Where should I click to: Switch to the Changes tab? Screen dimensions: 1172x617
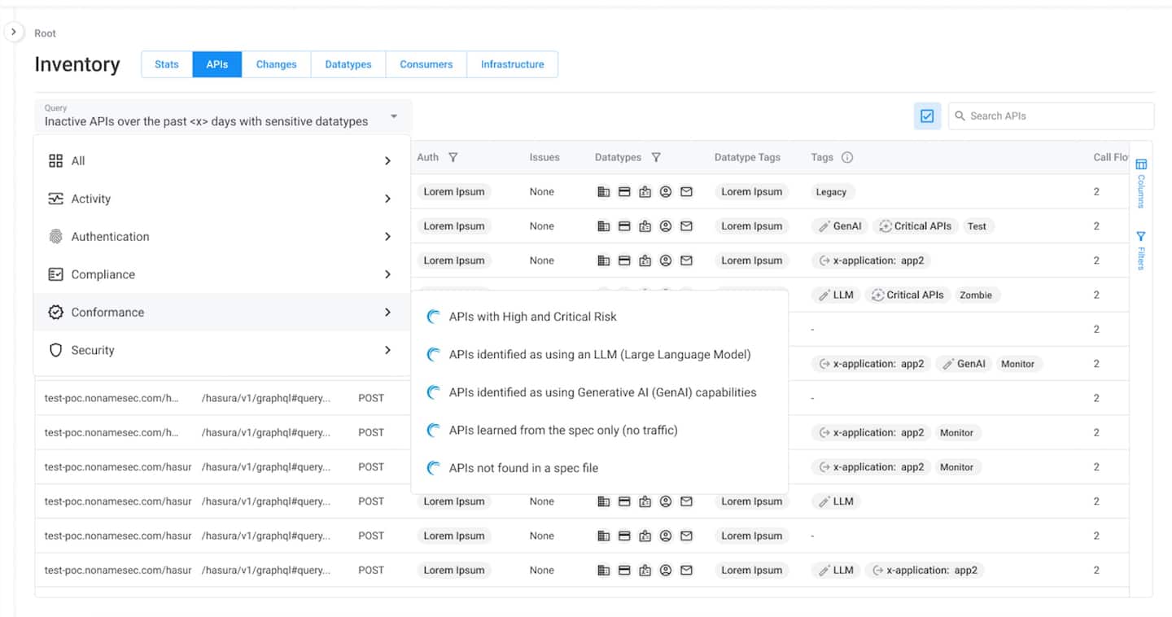(276, 64)
